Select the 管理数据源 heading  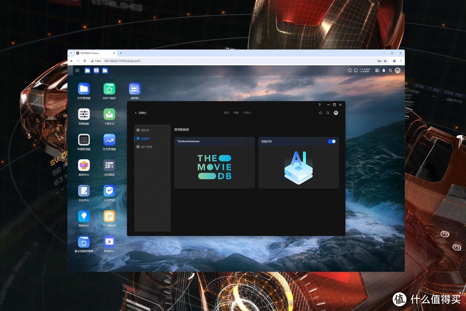pyautogui.click(x=182, y=130)
